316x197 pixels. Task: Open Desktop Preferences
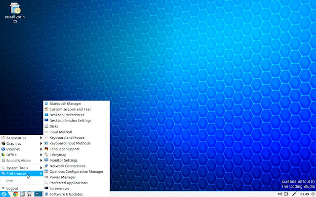click(77, 115)
